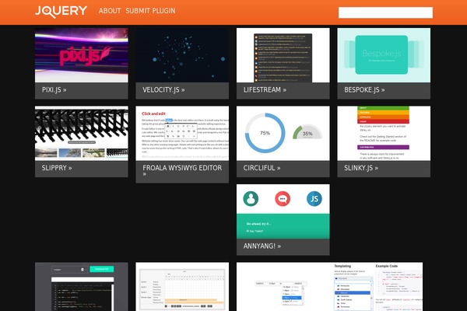The height and width of the screenshot is (311, 467).
Task: Focus the white search field in the header
Action: [x=385, y=12]
